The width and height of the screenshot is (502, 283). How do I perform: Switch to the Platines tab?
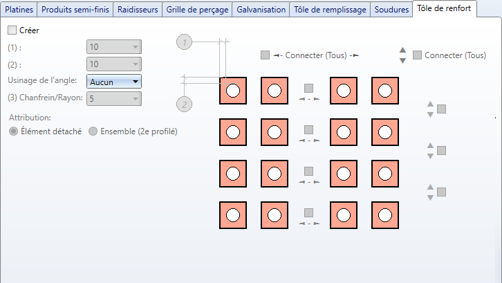pyautogui.click(x=19, y=10)
